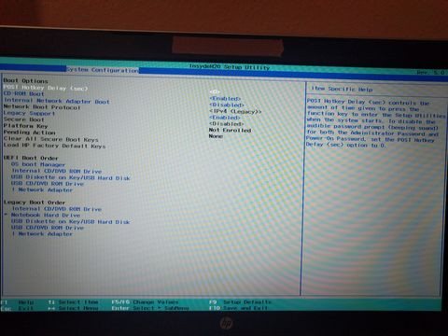This screenshot has width=448, height=336.
Task: Click F9 Setup Defaults in footer
Action: pyautogui.click(x=241, y=302)
